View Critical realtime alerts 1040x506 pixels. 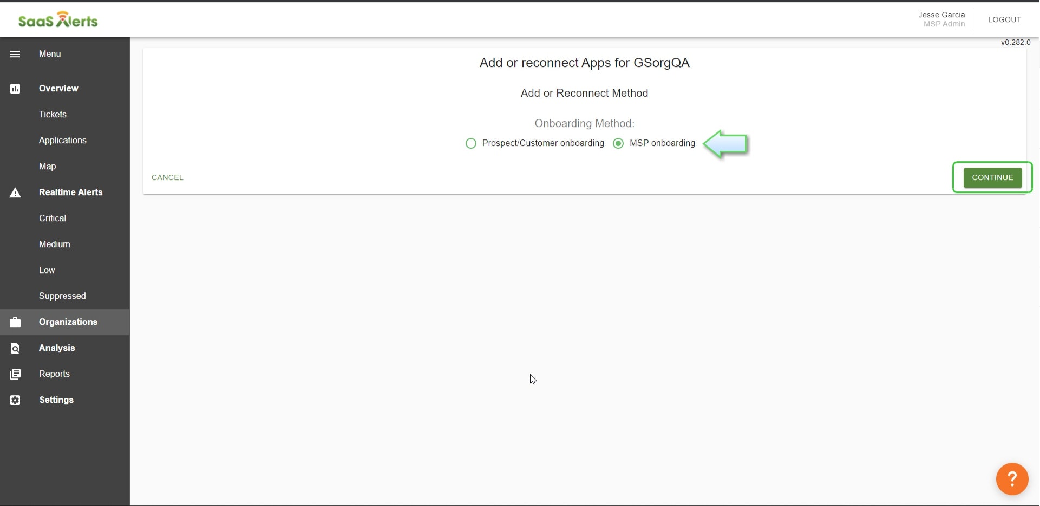[x=53, y=218]
